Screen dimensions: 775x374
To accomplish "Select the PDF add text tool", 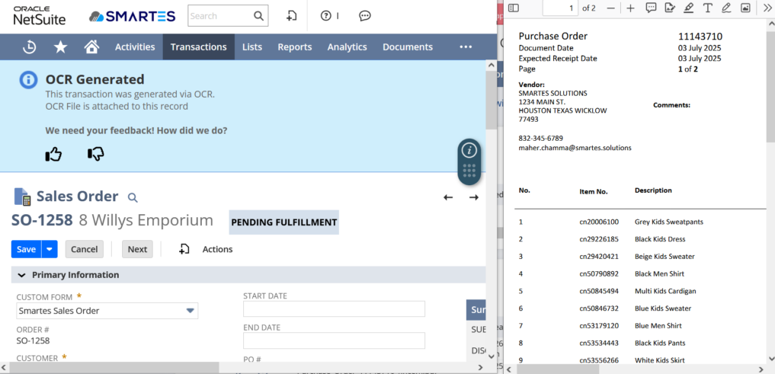I will pyautogui.click(x=707, y=8).
